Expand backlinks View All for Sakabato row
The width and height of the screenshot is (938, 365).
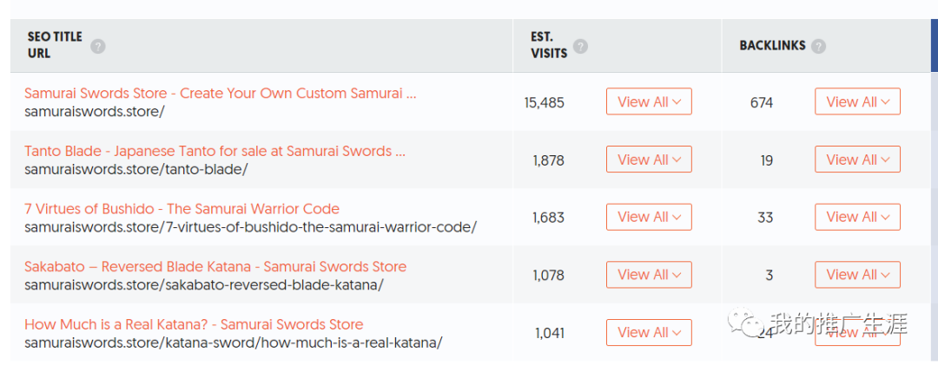pyautogui.click(x=857, y=275)
